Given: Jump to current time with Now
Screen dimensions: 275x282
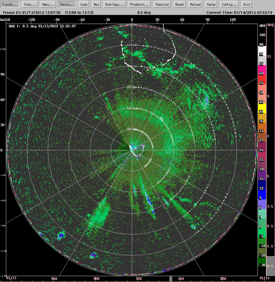Looking at the screenshot, I should click(96, 4).
